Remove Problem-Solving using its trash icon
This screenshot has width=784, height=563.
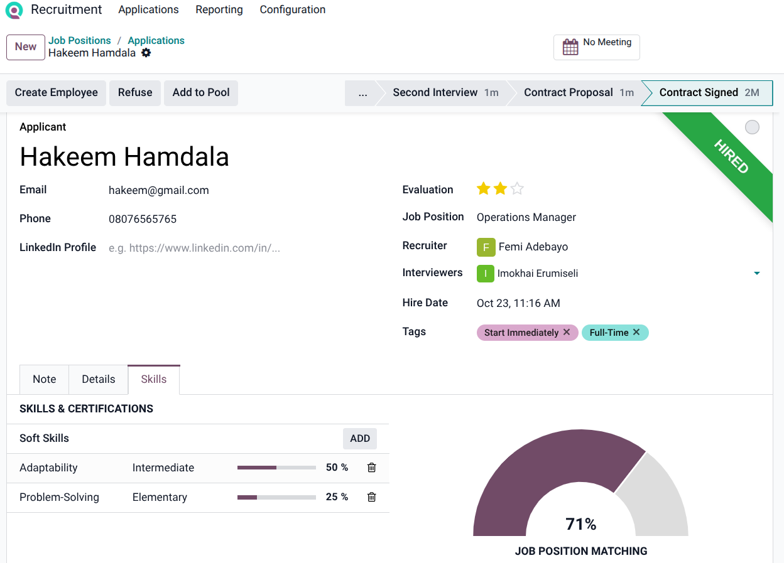[371, 497]
